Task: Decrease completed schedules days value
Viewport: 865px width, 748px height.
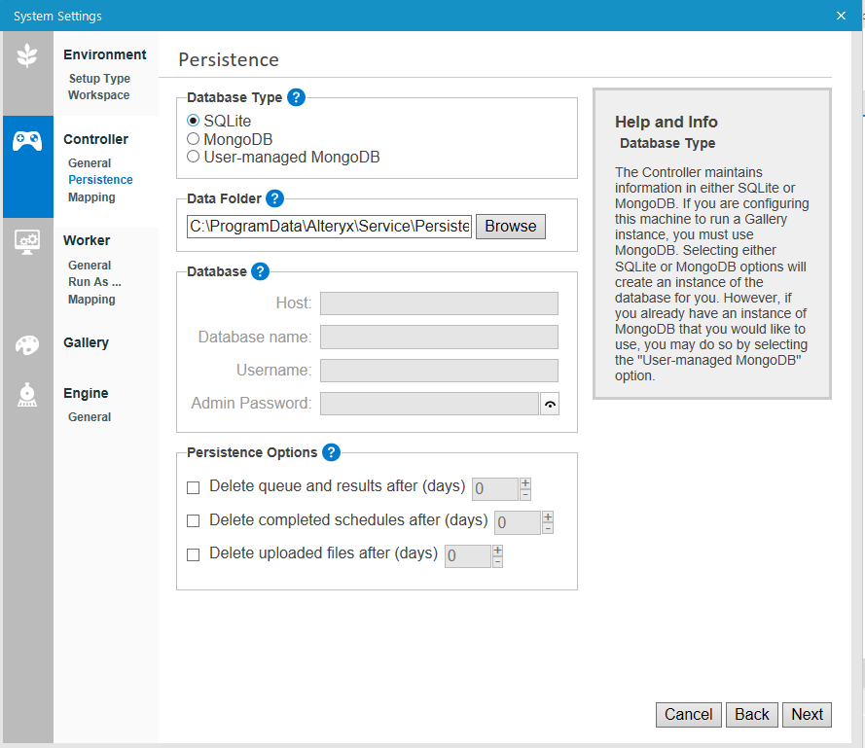Action: coord(548,528)
